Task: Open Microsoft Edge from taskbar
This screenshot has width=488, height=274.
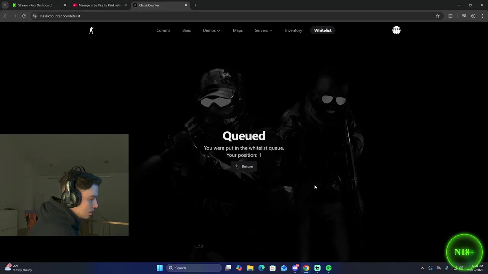Action: [262, 268]
